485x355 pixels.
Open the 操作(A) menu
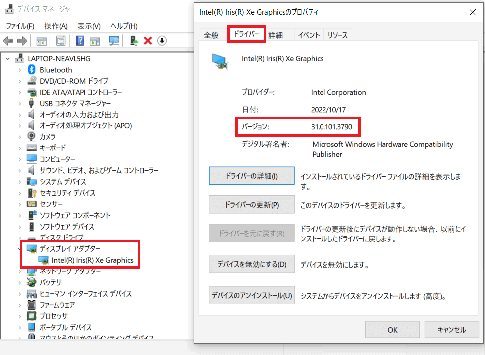(56, 26)
